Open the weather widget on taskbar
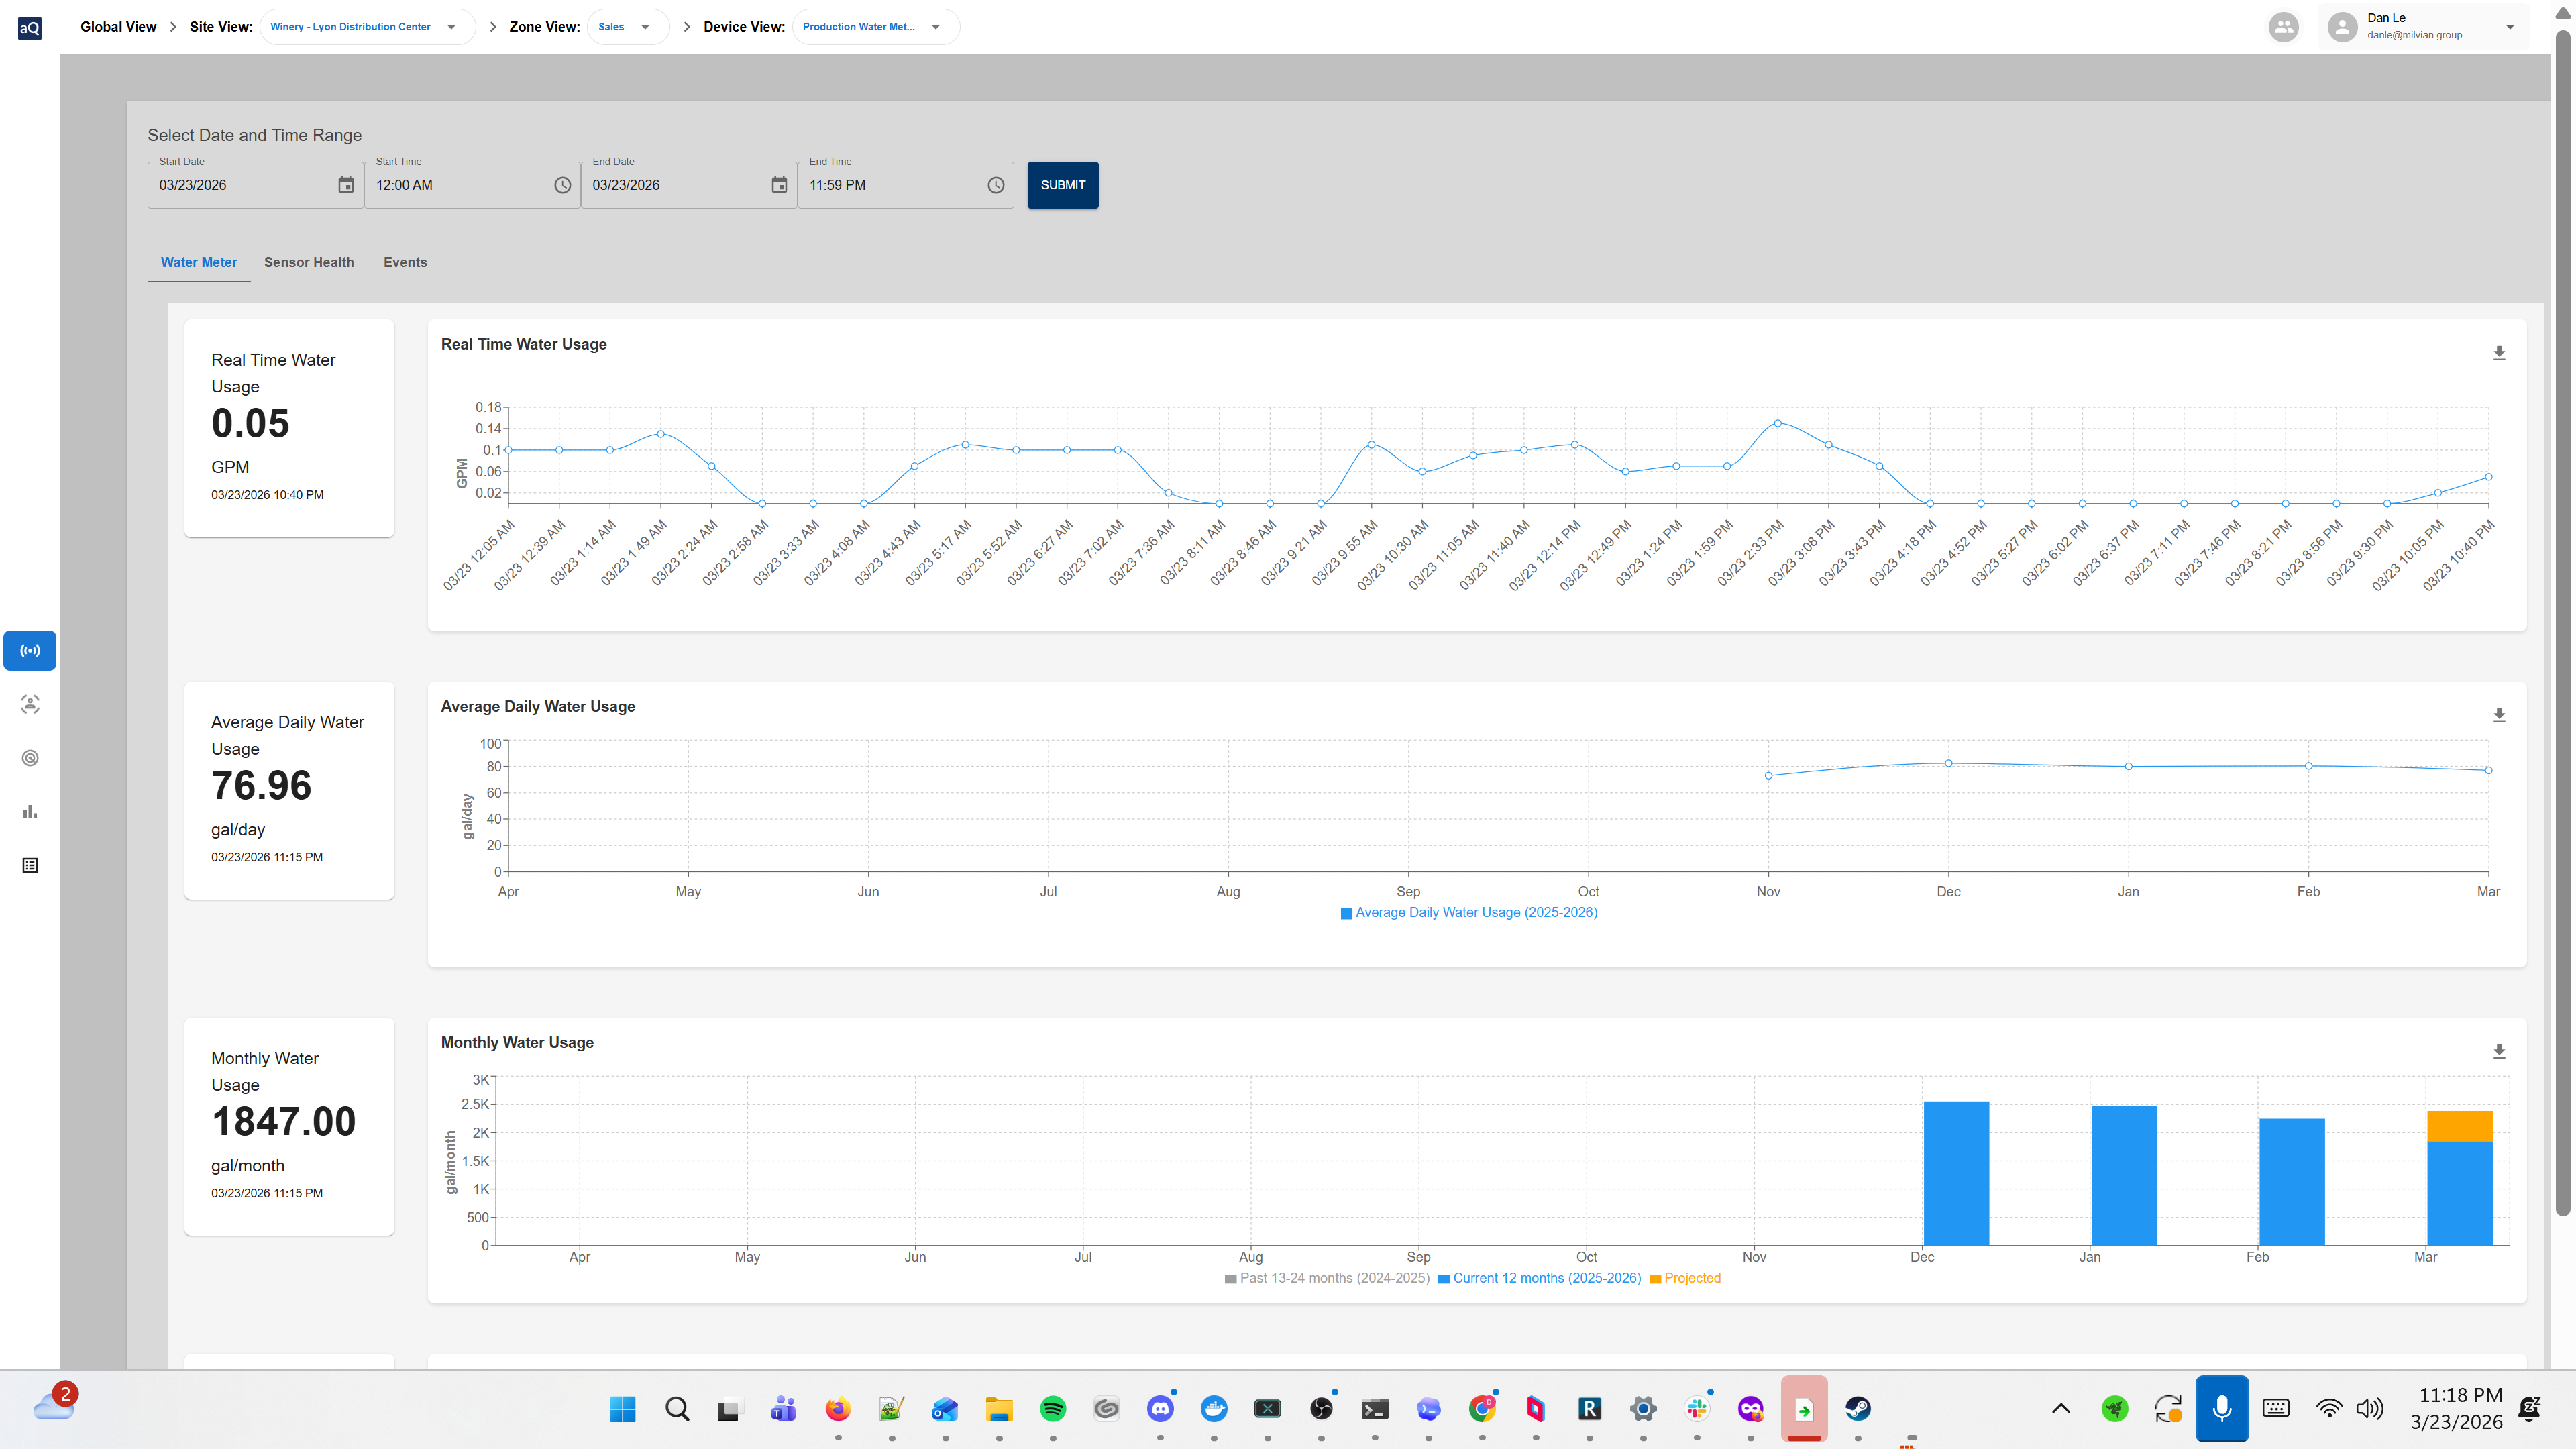 [55, 1403]
